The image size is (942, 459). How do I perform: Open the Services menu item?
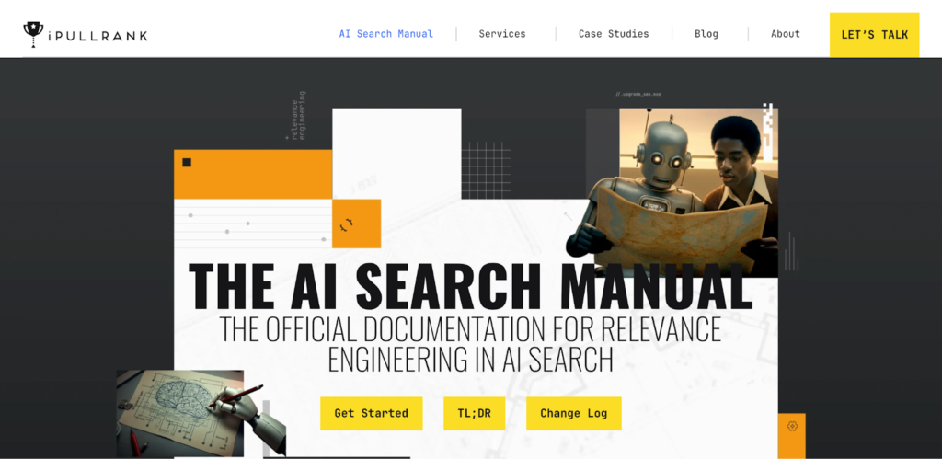[502, 34]
